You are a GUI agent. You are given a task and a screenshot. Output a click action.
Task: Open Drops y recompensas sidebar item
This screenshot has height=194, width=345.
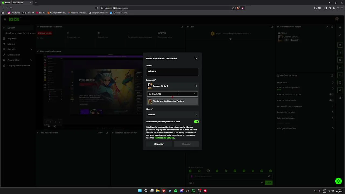(x=17, y=65)
